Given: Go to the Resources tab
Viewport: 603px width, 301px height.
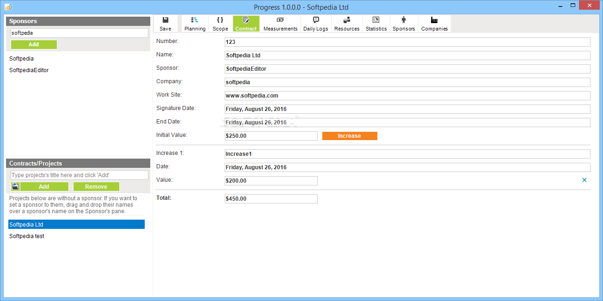Looking at the screenshot, I should click(347, 24).
